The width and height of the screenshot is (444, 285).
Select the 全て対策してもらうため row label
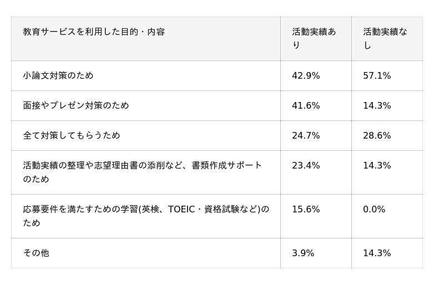72,136
